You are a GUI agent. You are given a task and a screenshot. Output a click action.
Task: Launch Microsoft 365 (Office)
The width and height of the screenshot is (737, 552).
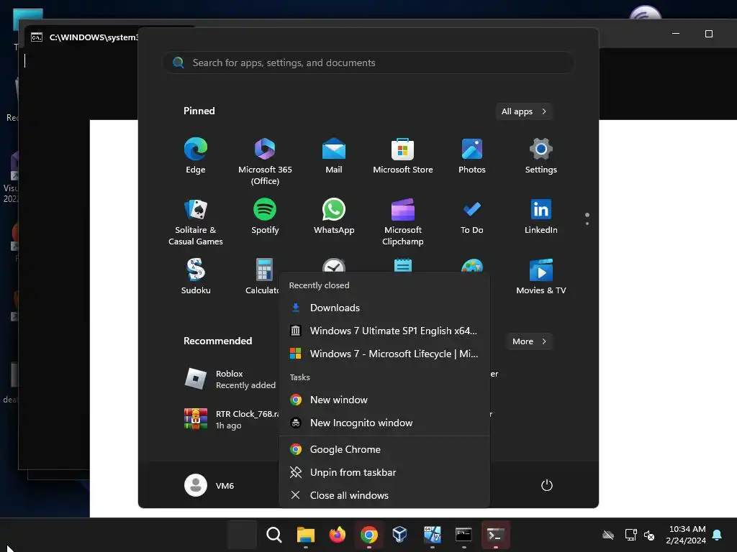coord(265,162)
